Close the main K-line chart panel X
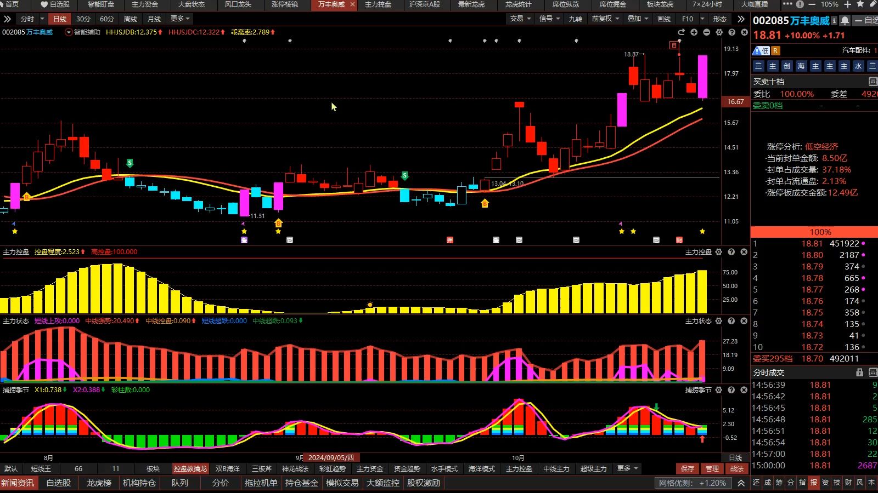Image resolution: width=878 pixels, height=493 pixels. (x=745, y=32)
